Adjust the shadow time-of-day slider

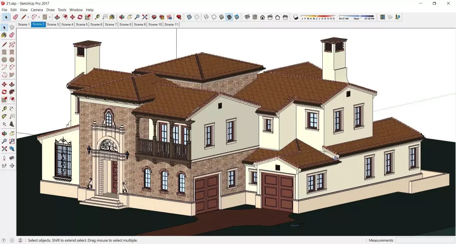pos(356,17)
